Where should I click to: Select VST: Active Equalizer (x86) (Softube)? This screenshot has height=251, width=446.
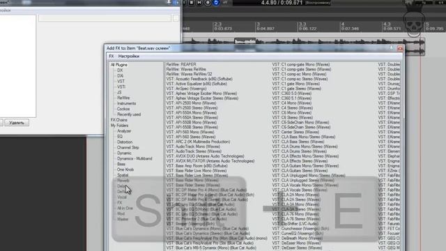pyautogui.click(x=197, y=84)
